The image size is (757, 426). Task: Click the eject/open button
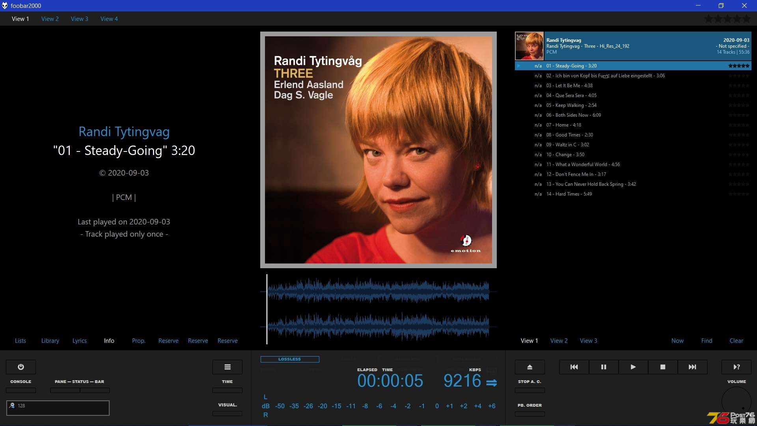click(x=530, y=367)
